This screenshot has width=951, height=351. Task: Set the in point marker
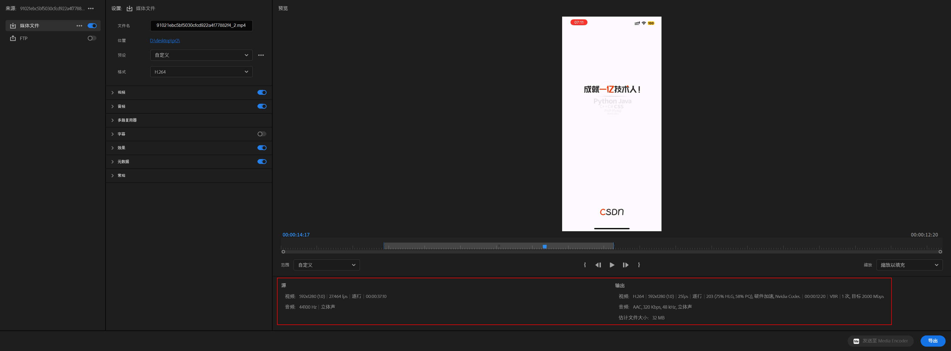(585, 265)
